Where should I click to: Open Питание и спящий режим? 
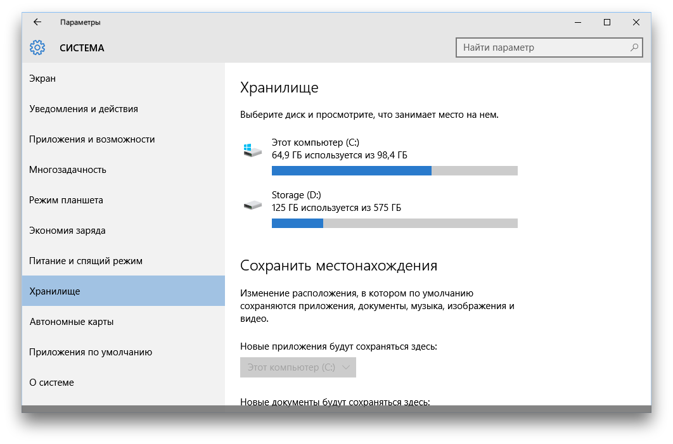[86, 261]
